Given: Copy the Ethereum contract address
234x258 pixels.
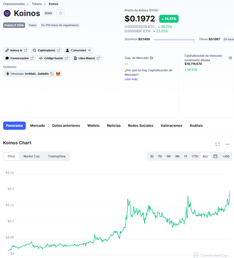Looking at the screenshot, I should pyautogui.click(x=52, y=74).
